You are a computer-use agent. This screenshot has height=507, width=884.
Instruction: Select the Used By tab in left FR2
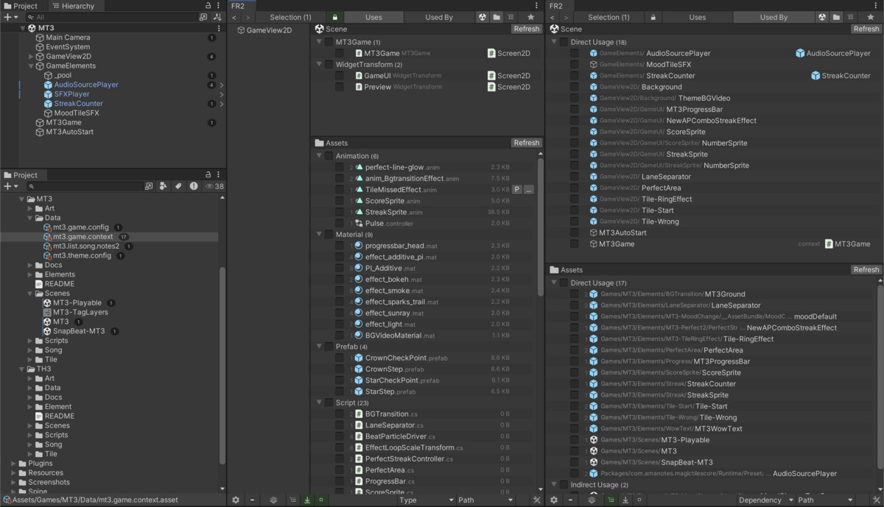pyautogui.click(x=439, y=17)
